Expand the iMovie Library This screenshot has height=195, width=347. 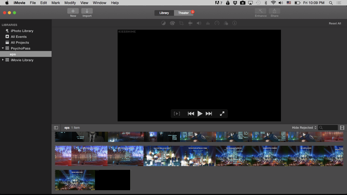(3, 60)
